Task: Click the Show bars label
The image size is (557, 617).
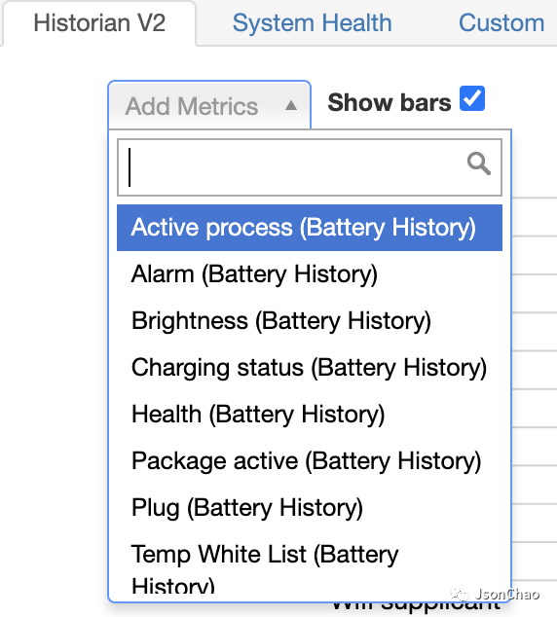Action: (390, 102)
